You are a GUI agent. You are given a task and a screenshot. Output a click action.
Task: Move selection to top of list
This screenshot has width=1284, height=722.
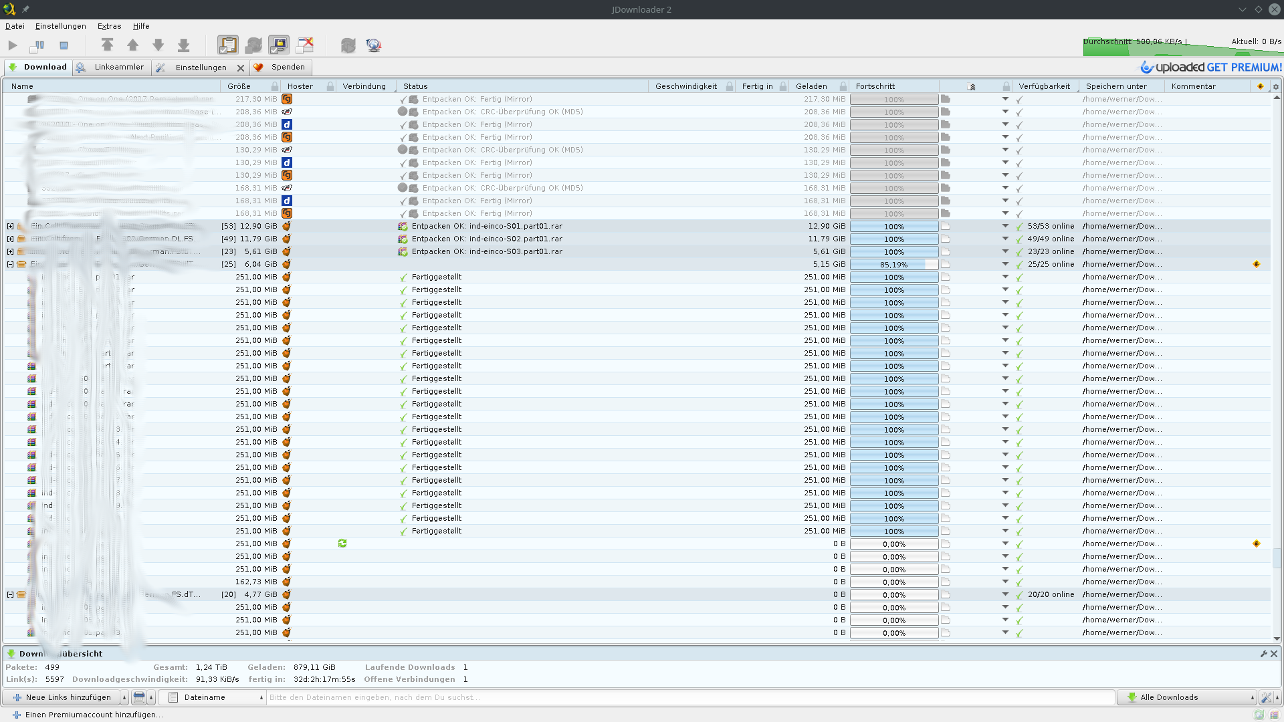pos(107,45)
